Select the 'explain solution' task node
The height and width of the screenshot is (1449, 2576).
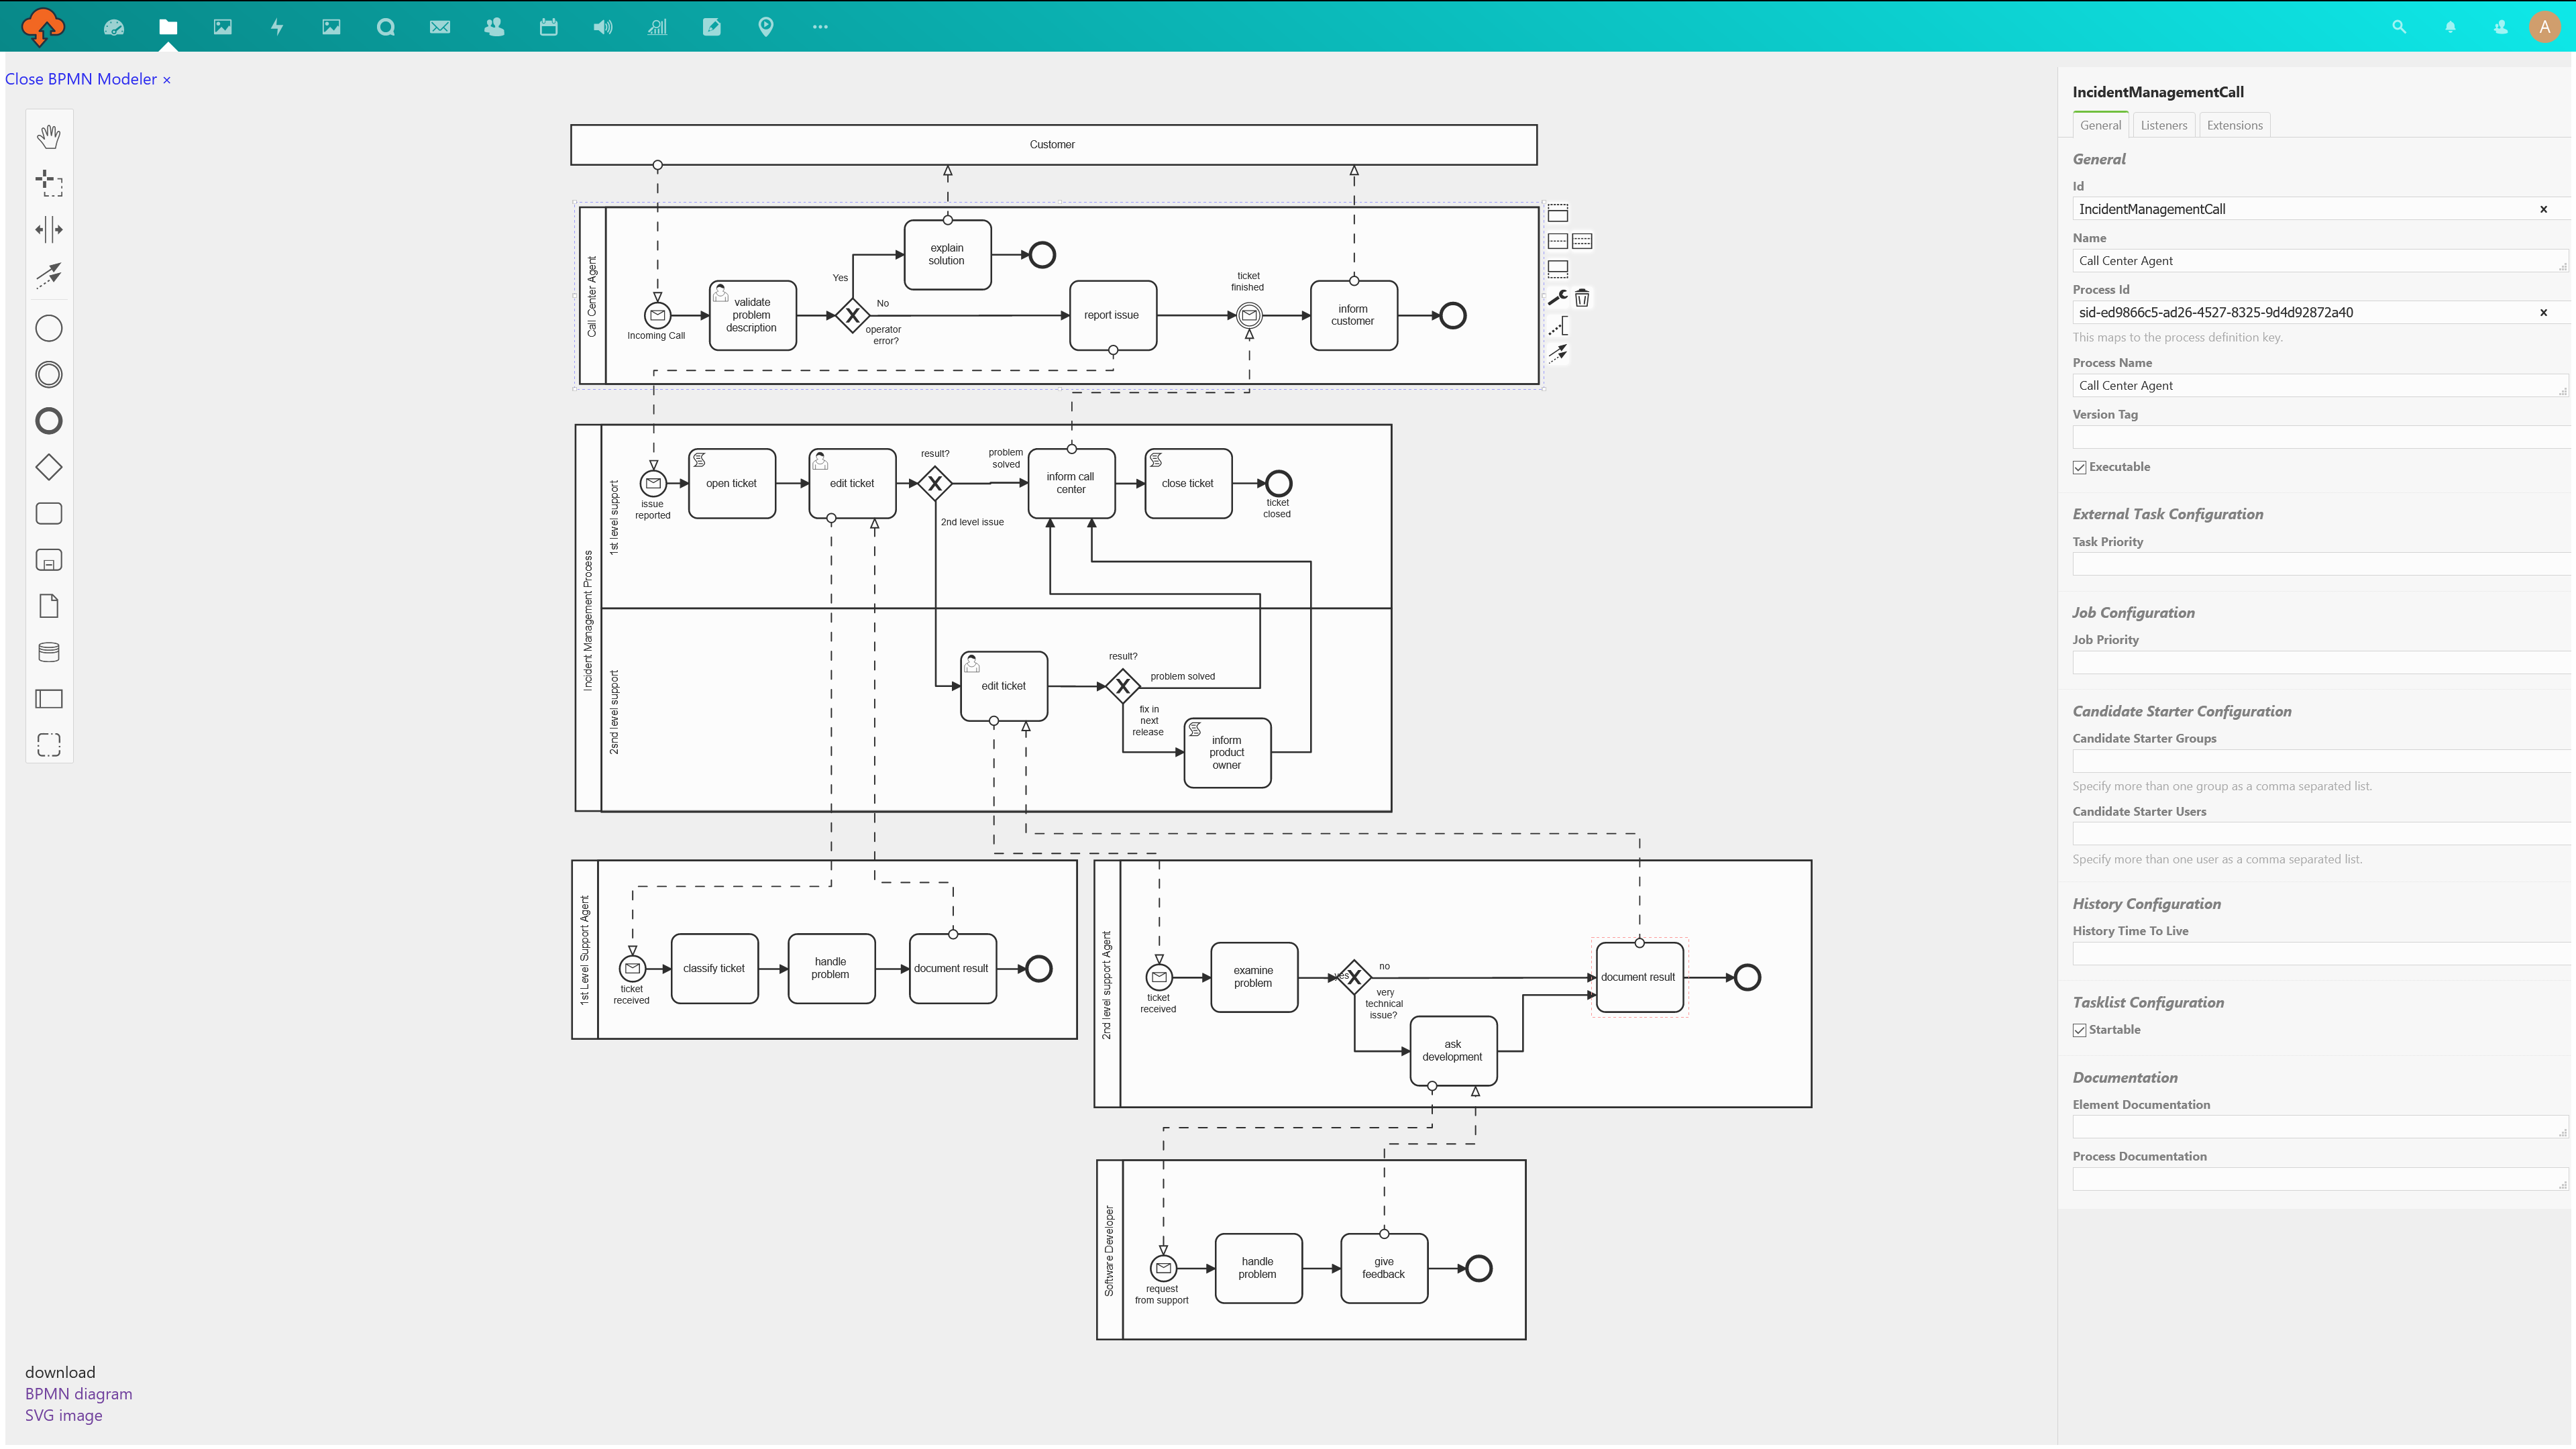[947, 254]
